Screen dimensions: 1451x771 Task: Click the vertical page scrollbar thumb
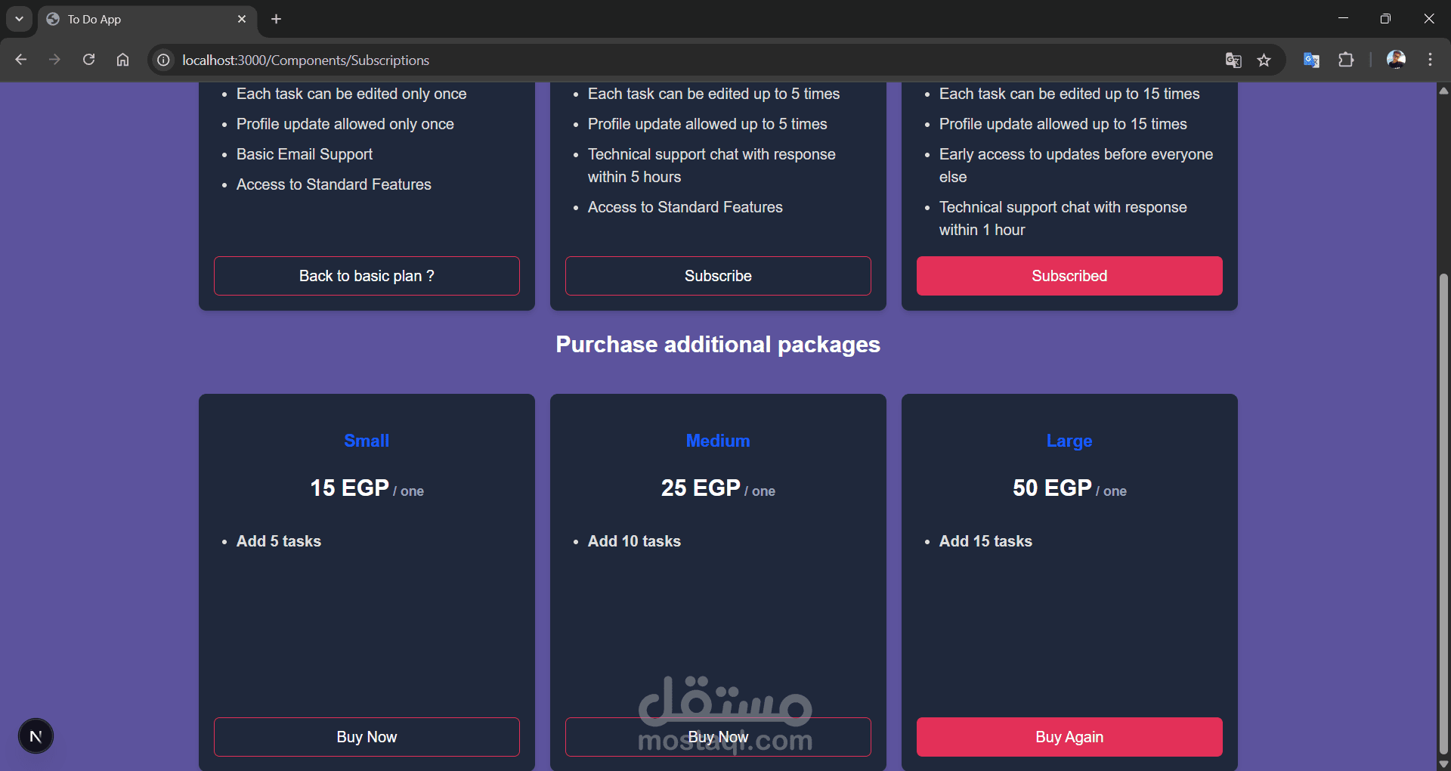point(1443,514)
